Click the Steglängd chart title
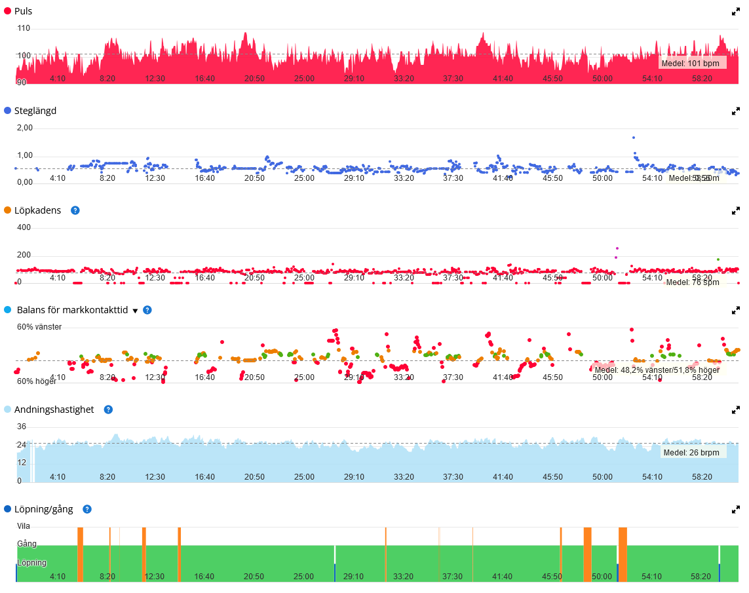Image resolution: width=749 pixels, height=593 pixels. [x=35, y=111]
